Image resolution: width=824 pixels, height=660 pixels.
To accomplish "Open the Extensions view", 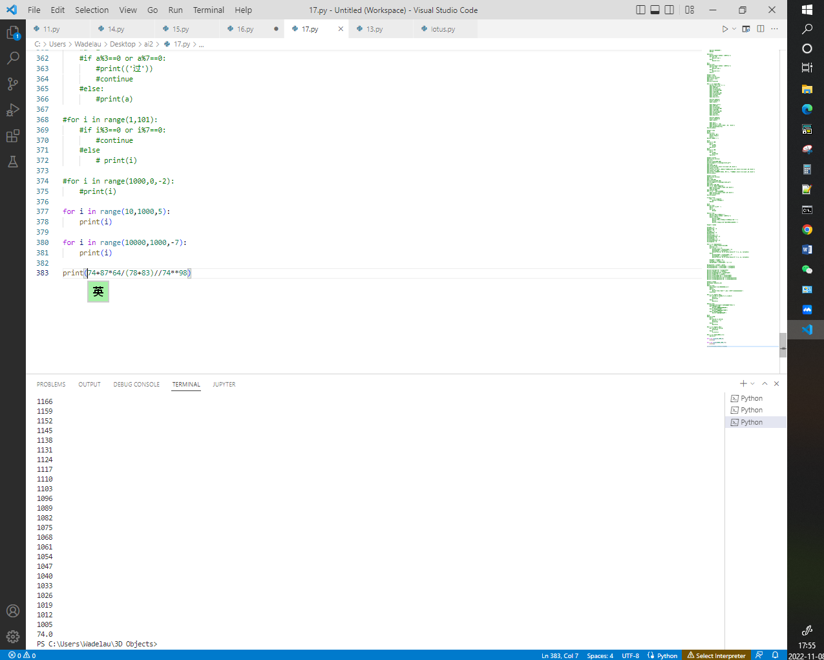I will pyautogui.click(x=13, y=136).
